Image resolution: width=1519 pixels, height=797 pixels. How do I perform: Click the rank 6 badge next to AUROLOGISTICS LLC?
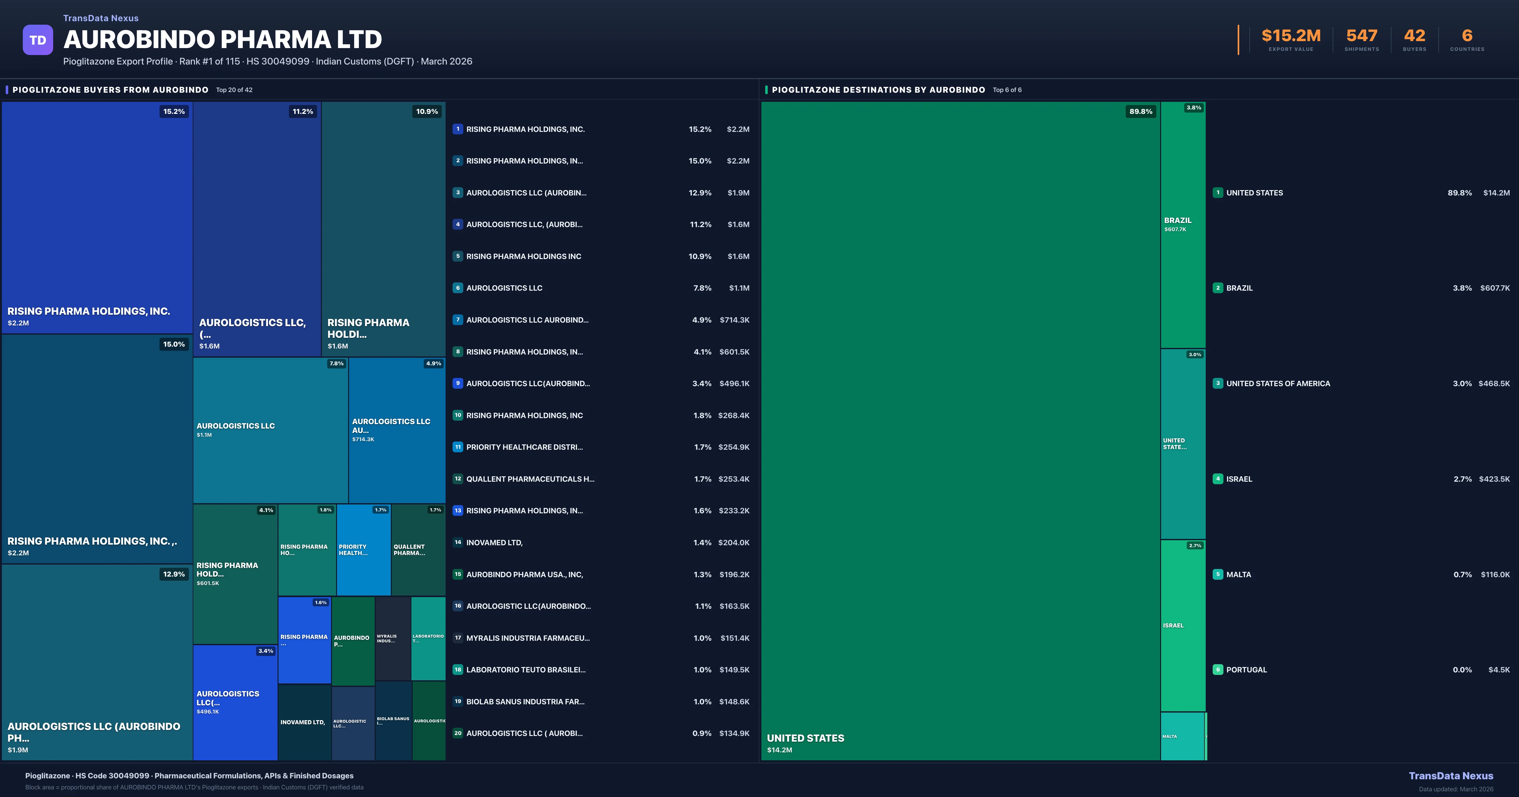coord(458,288)
